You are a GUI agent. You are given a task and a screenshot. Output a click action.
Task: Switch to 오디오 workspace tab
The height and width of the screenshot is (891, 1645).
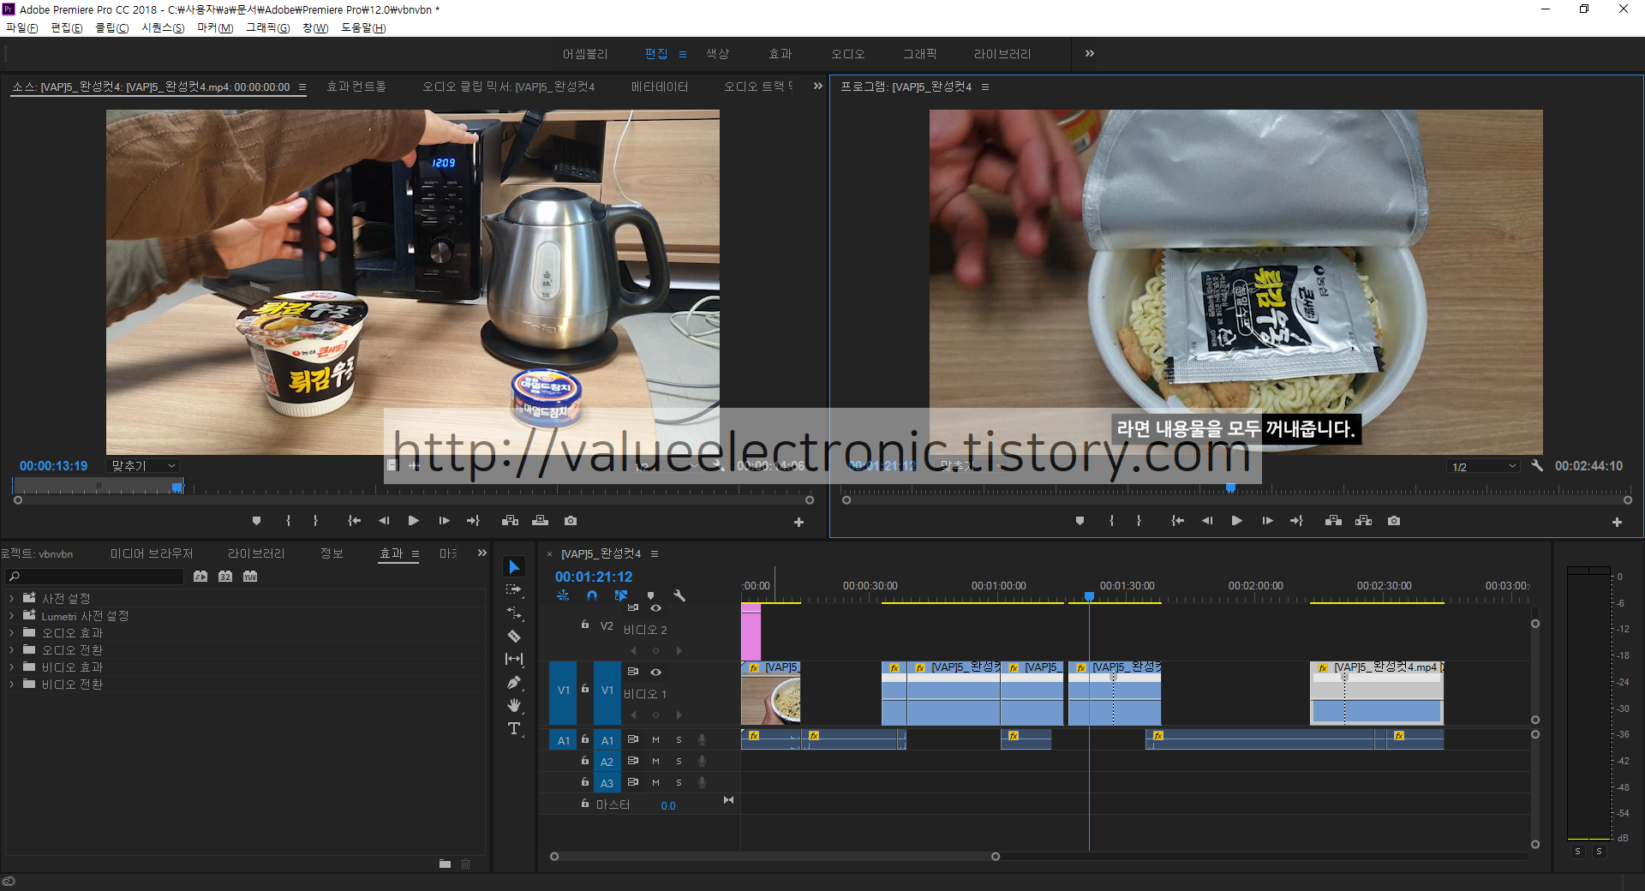point(847,53)
